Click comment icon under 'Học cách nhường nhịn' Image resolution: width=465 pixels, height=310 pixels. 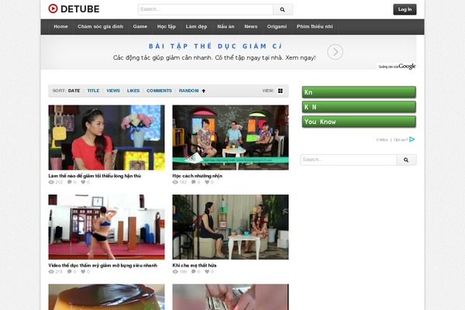click(194, 182)
